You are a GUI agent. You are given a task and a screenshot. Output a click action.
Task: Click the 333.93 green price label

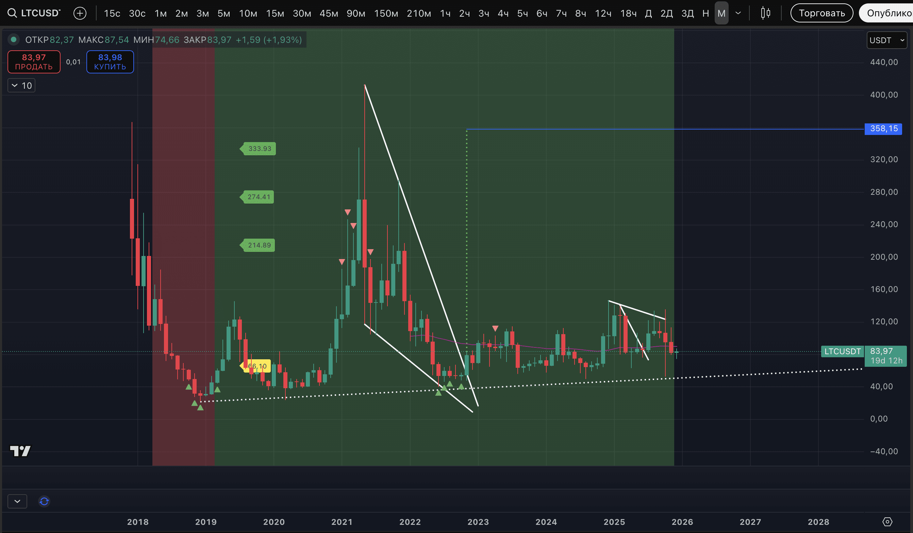click(x=259, y=149)
